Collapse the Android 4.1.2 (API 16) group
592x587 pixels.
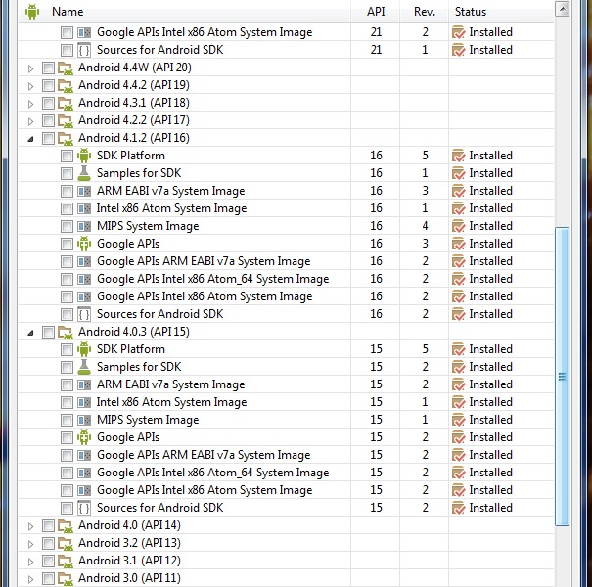coord(31,138)
